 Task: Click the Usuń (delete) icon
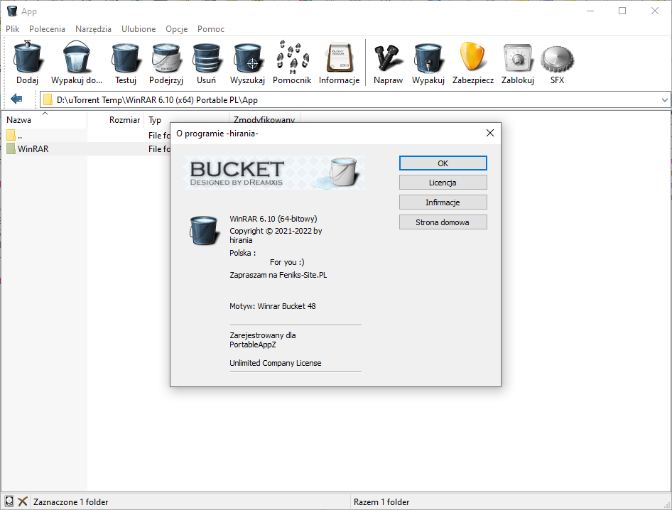coord(206,58)
